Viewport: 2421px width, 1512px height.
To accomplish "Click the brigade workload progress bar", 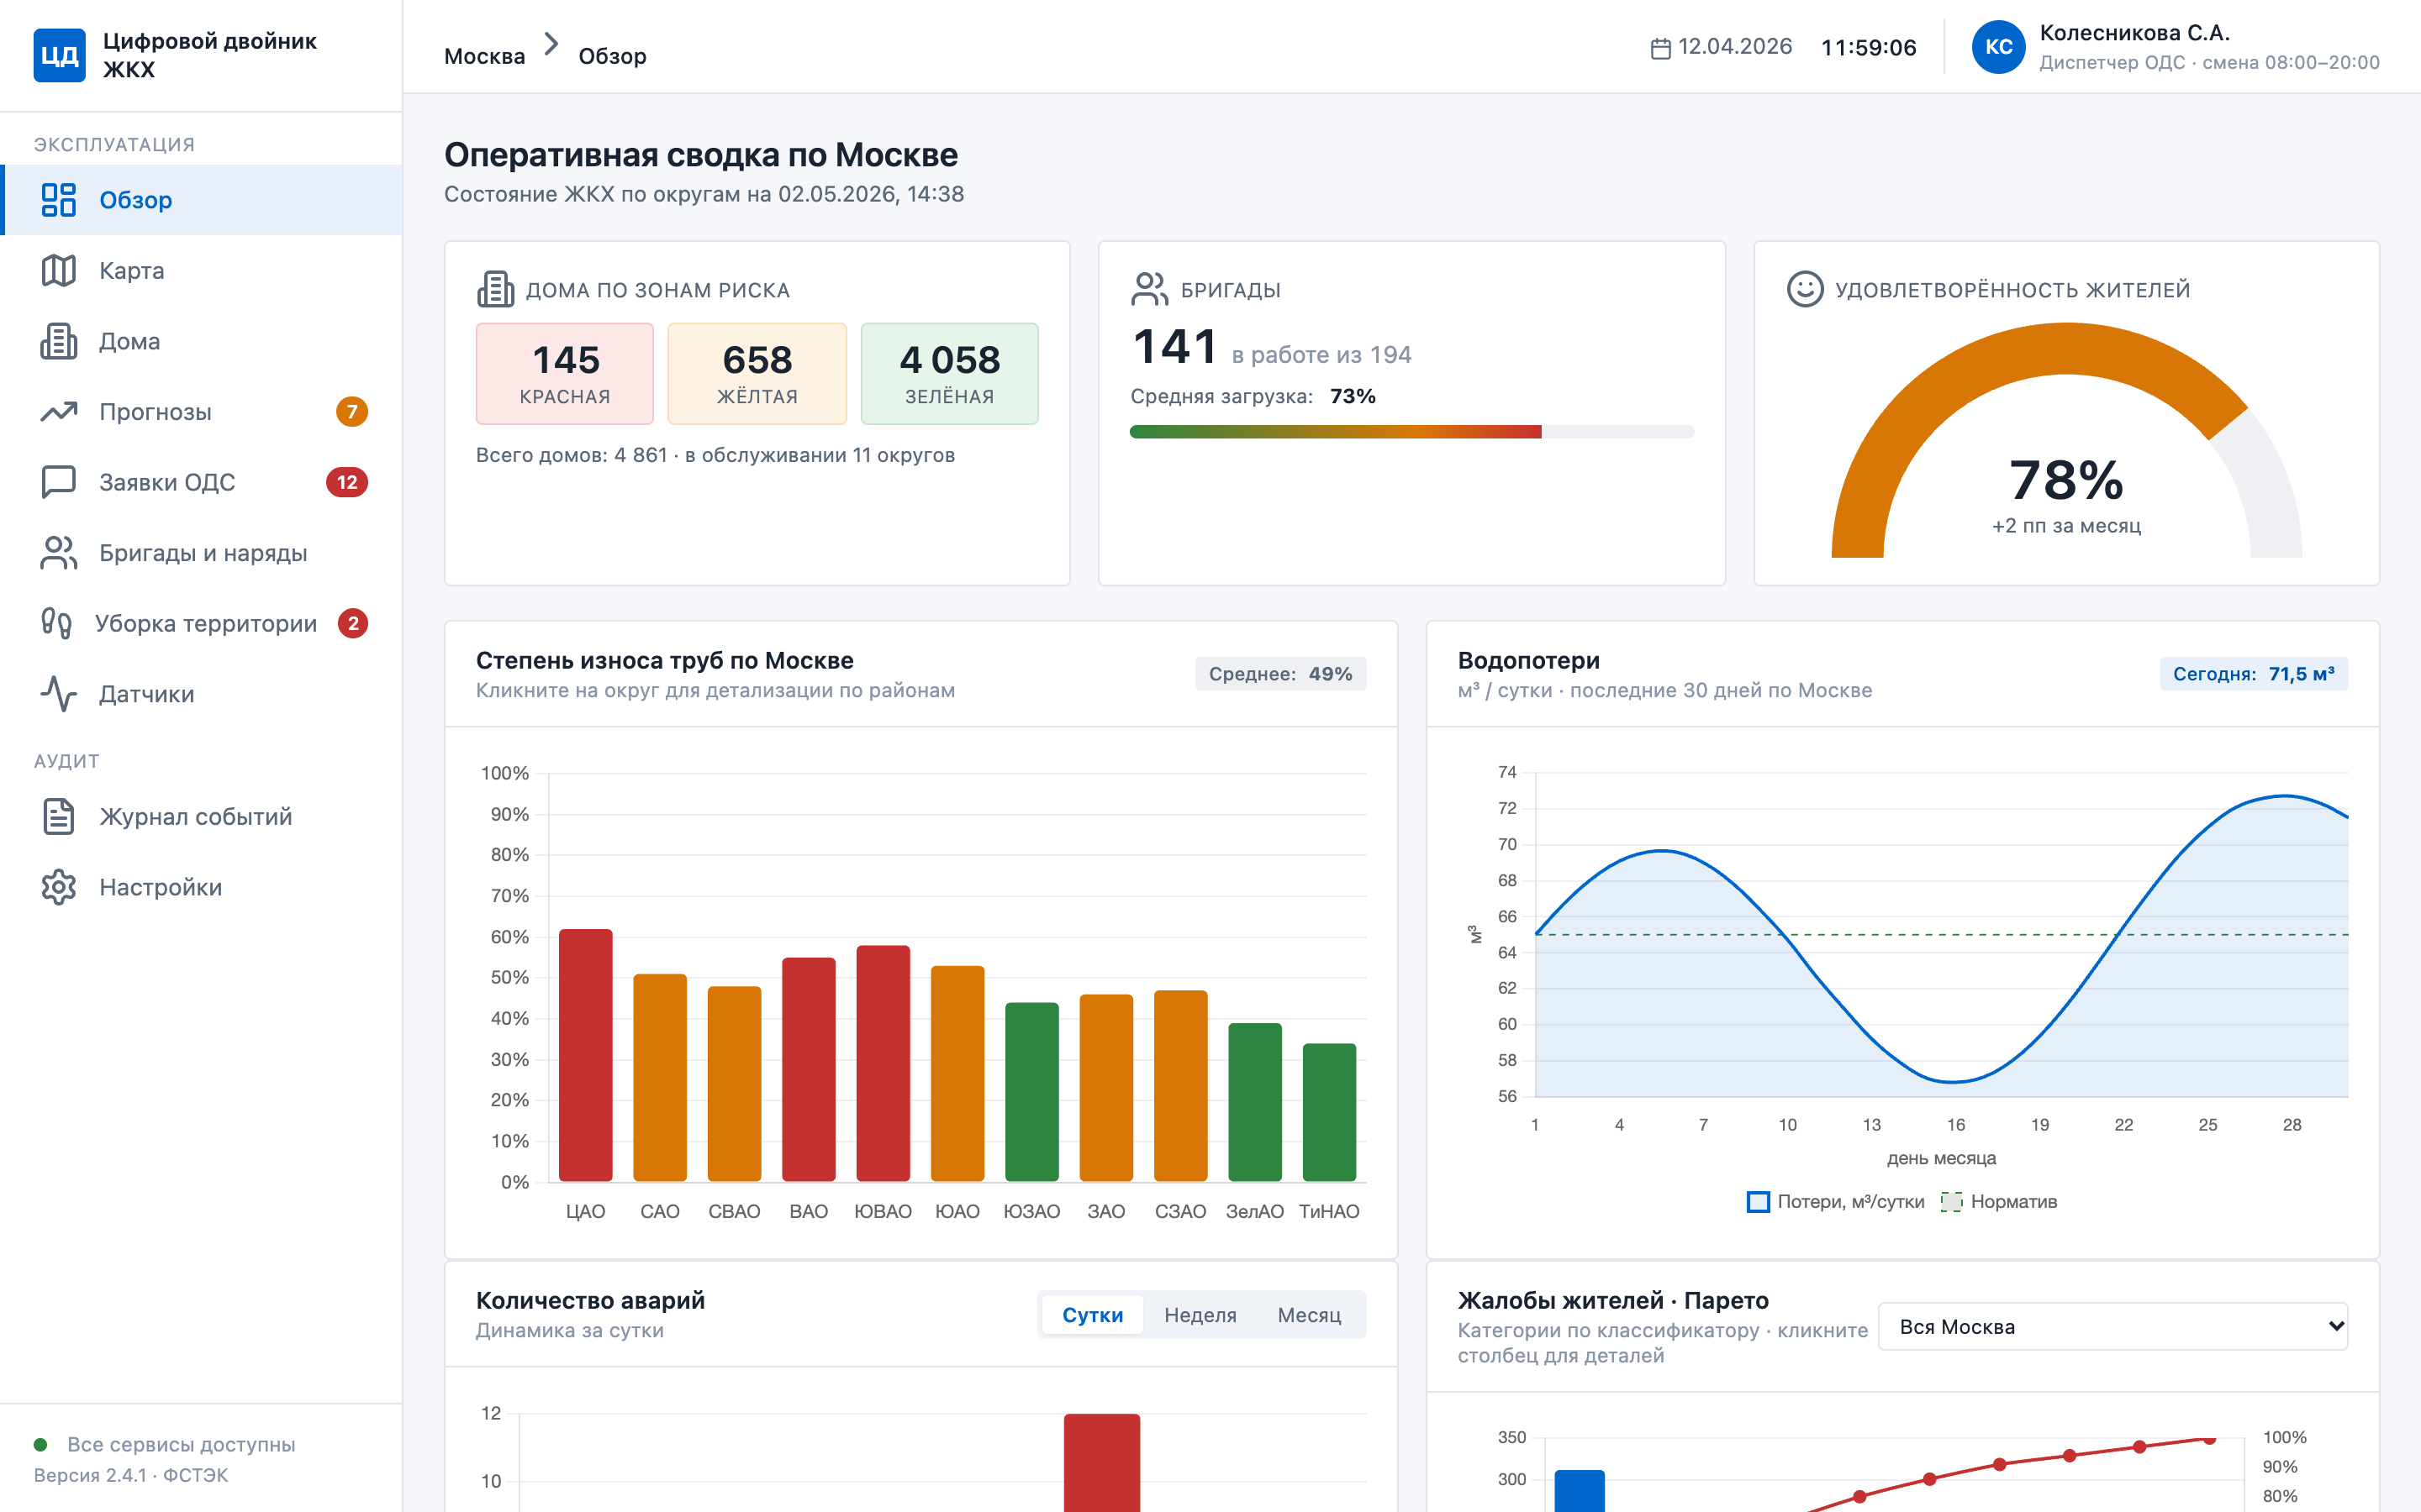I will [1411, 432].
